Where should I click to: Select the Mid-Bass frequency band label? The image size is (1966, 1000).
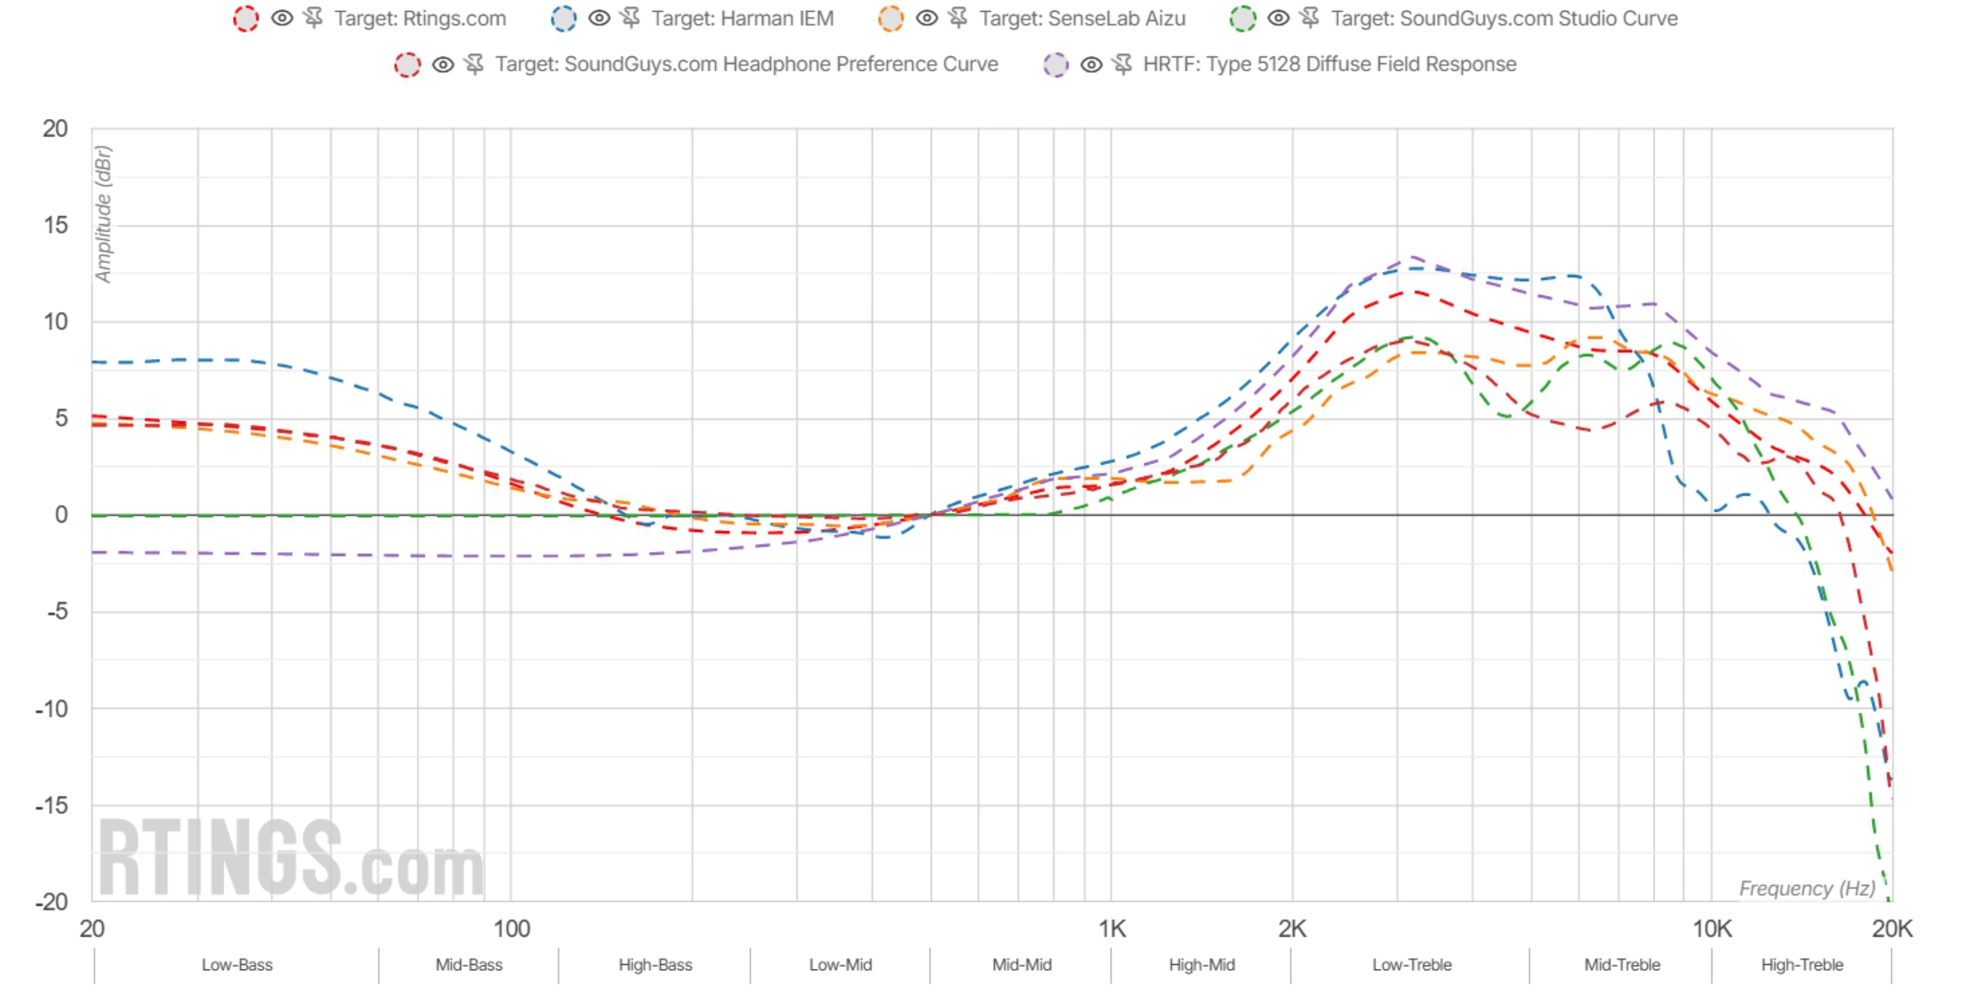(x=468, y=965)
